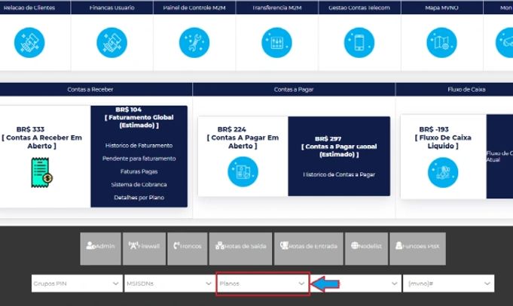Open the Sistema de Cobranca link
Image resolution: width=513 pixels, height=306 pixels.
(139, 184)
